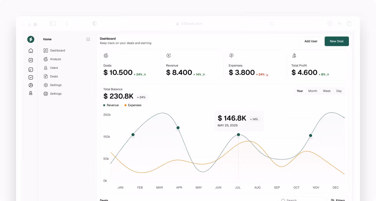This screenshot has height=201, width=376.
Task: Click the Filters icon in the Deals section
Action: (x=333, y=200)
